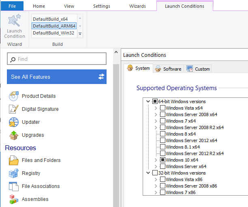Click the See All Features button
Viewport: 248px width, 207px height.
(57, 77)
